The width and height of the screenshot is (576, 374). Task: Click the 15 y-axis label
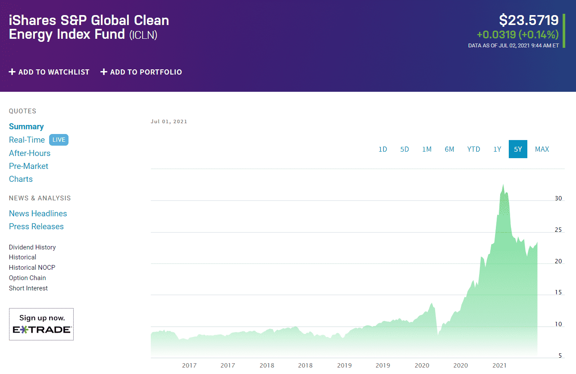point(558,293)
